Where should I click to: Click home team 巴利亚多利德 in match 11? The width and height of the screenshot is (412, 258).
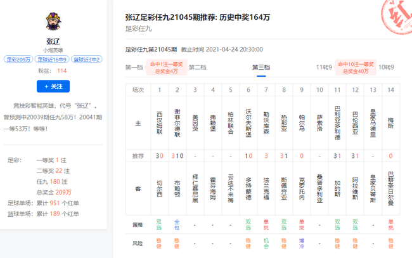pos(337,123)
